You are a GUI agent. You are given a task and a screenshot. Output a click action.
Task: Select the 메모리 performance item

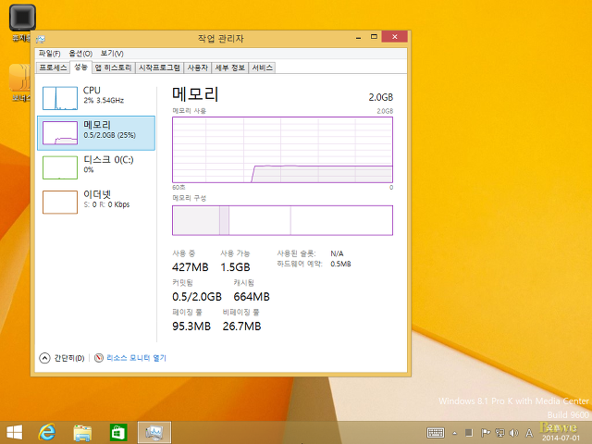[x=96, y=133]
